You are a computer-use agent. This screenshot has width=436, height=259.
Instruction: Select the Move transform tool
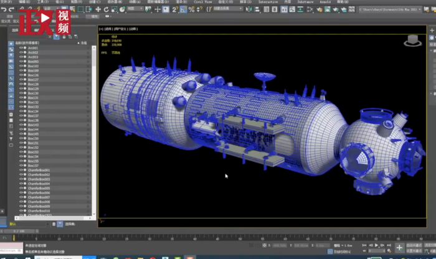click(99, 9)
